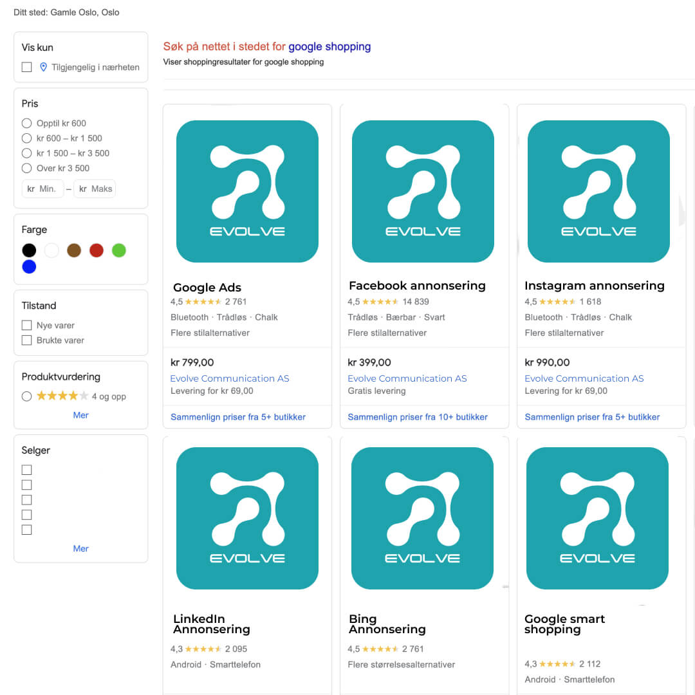Open the Bing Annonsering Evolve logo image
This screenshot has width=695, height=695.
(x=422, y=518)
